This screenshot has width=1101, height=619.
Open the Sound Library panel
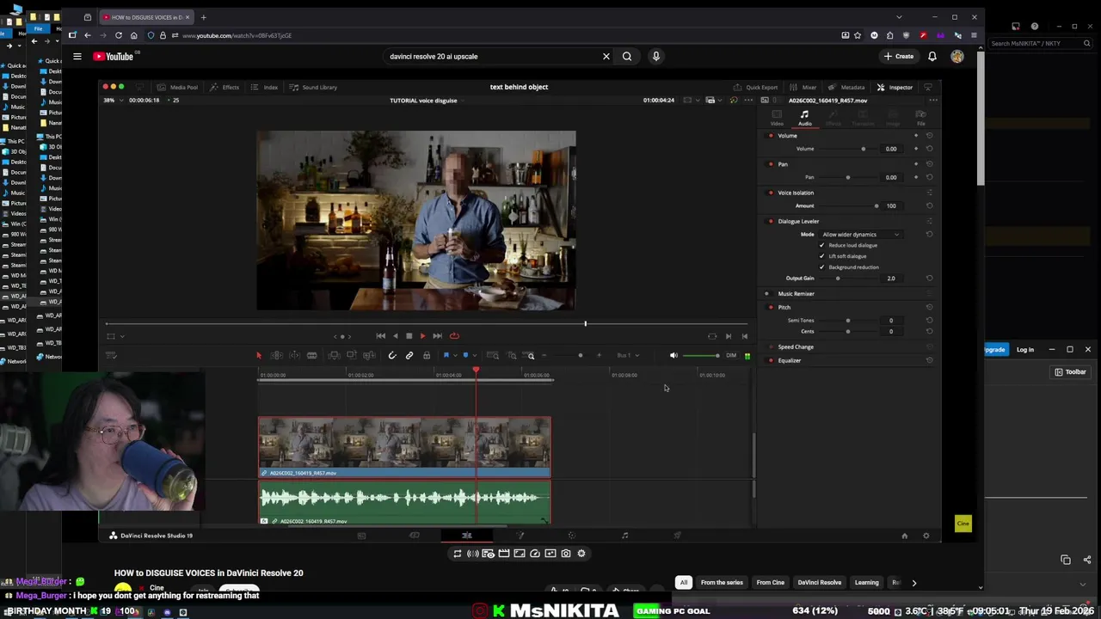(313, 87)
